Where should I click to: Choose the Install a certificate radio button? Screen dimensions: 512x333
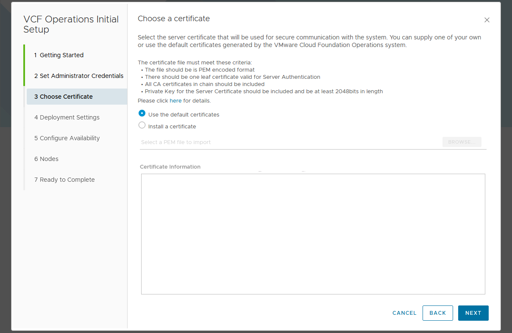(x=142, y=125)
